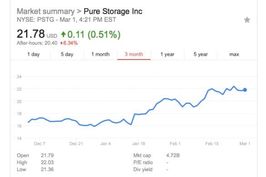Click the Pure Storage Inc title
266x177 pixels.
[x=113, y=11]
